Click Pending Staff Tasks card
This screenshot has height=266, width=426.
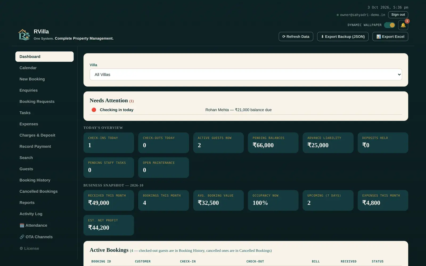109,168
